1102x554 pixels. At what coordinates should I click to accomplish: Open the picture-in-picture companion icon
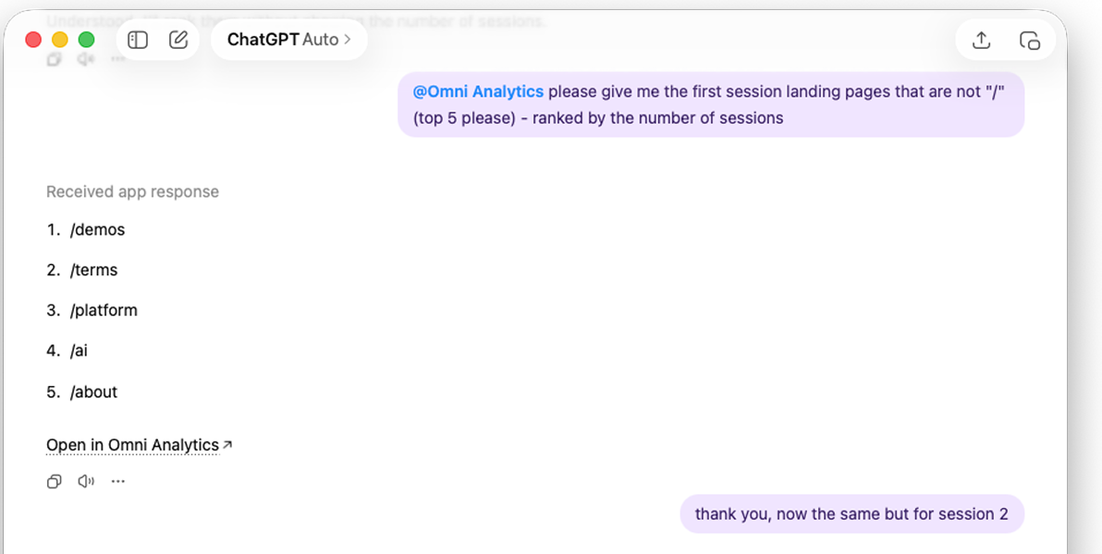click(1031, 40)
